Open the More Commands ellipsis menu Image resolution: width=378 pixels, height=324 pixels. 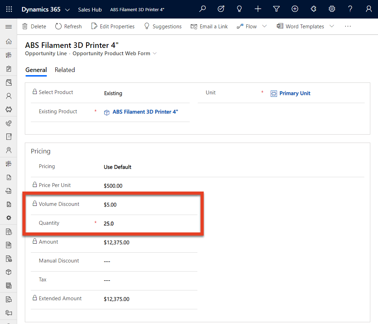[348, 26]
